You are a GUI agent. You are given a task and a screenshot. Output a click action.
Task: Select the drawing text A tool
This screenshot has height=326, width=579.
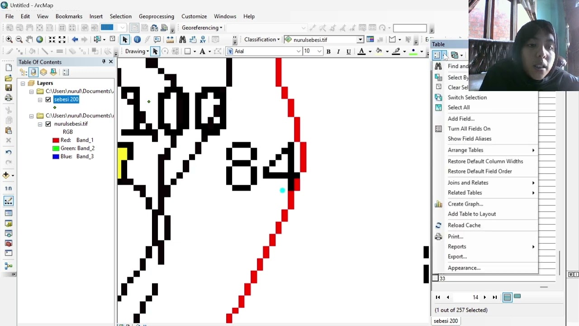[x=202, y=51]
